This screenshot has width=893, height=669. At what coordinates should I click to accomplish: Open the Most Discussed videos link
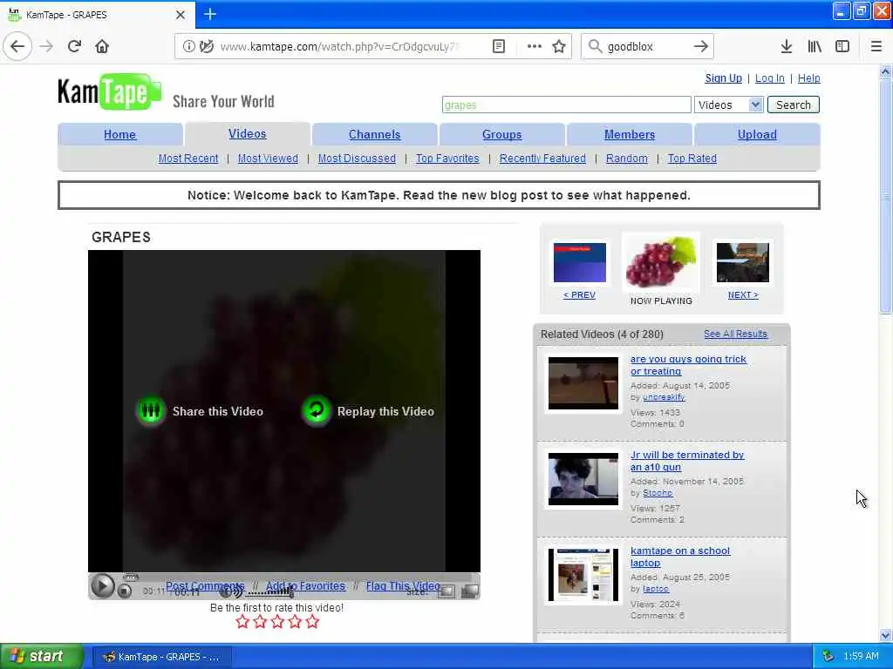click(x=357, y=159)
